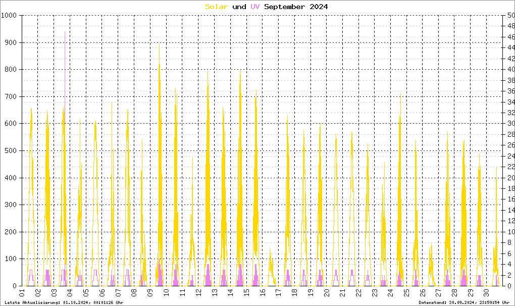Select the day 01 label on the x-axis
Viewport: 515px width, 306px height.
click(22, 293)
